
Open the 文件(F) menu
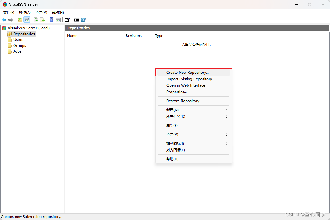click(8, 13)
